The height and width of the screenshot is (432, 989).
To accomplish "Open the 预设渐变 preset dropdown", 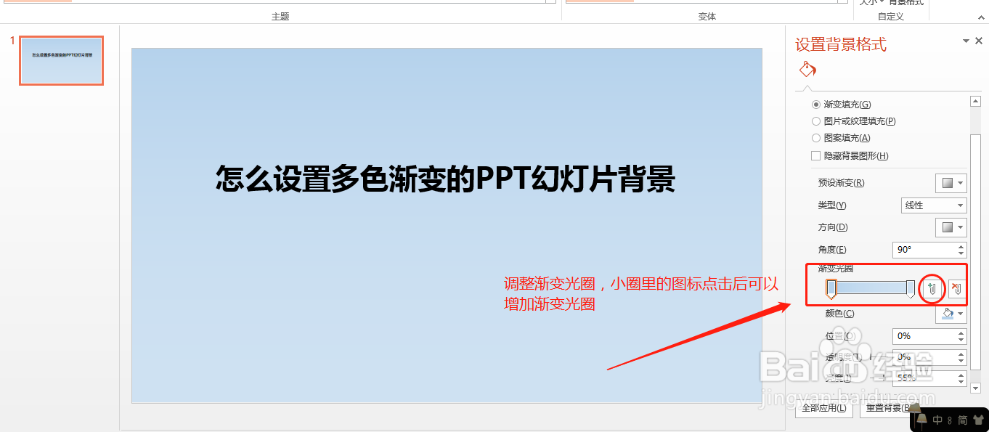I will 951,183.
